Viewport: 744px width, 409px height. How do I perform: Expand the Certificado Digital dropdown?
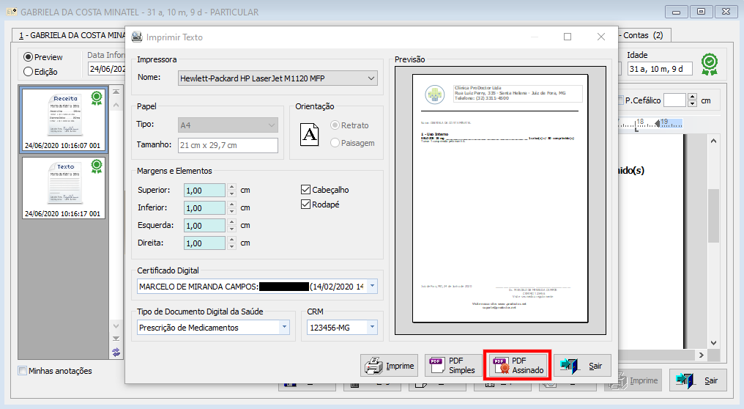pos(373,286)
